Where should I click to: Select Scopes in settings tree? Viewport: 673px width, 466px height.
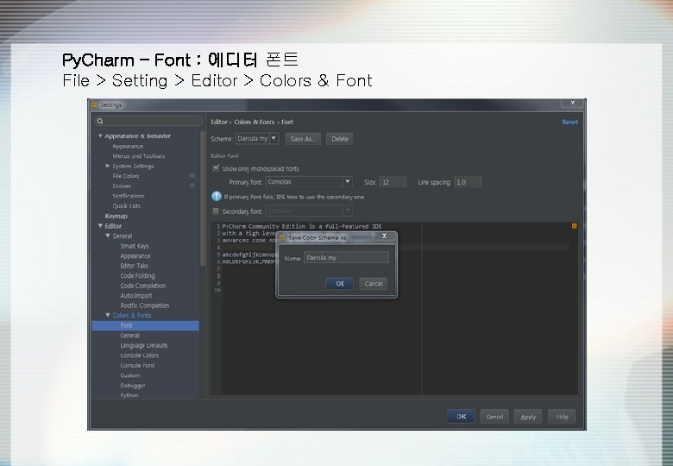pyautogui.click(x=122, y=186)
